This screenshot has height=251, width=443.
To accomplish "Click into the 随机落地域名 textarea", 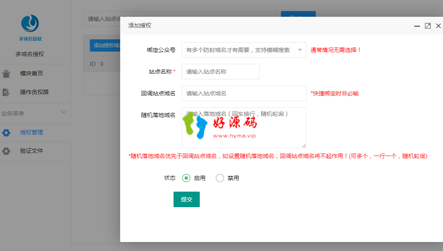I will 244,128.
